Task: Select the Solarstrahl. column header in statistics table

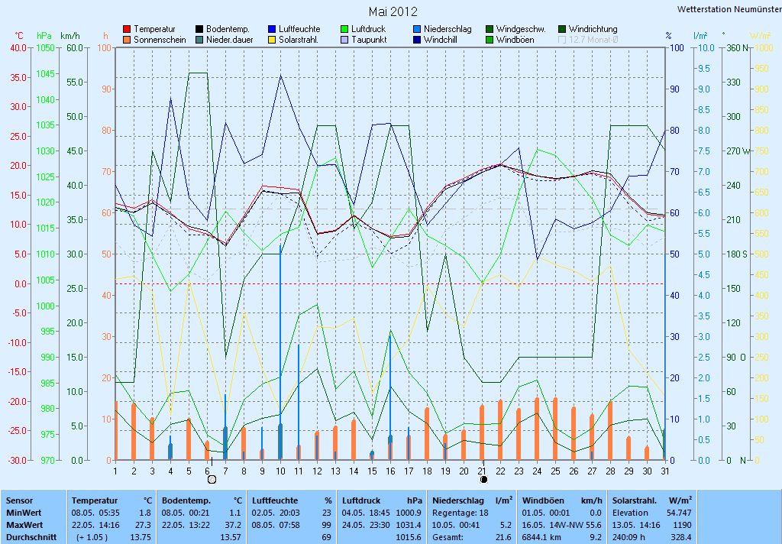Action: coord(635,500)
